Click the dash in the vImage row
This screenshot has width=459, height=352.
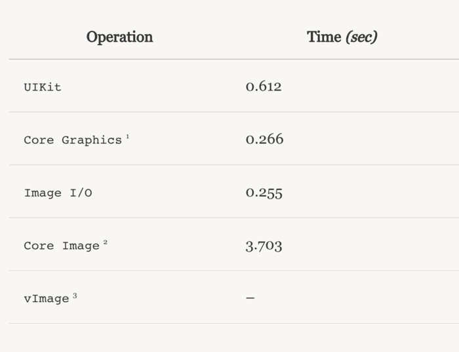point(250,298)
